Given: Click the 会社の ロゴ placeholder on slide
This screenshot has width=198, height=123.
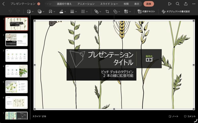Looking at the screenshot, I should coord(149,58).
